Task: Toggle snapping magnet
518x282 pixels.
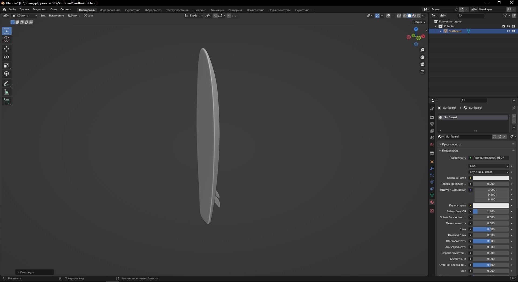Action: pyautogui.click(x=215, y=16)
